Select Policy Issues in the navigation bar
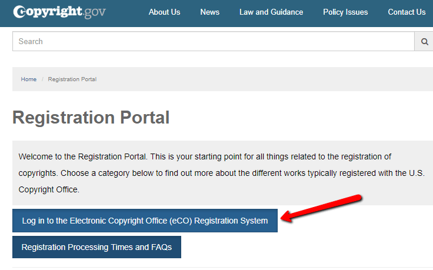The image size is (433, 270). [345, 12]
